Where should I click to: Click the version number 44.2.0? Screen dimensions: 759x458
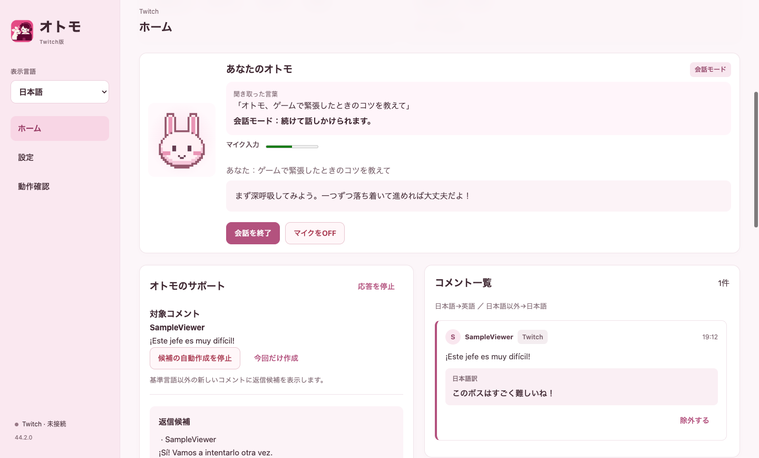24,437
